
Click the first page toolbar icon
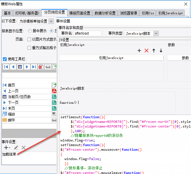(6, 67)
